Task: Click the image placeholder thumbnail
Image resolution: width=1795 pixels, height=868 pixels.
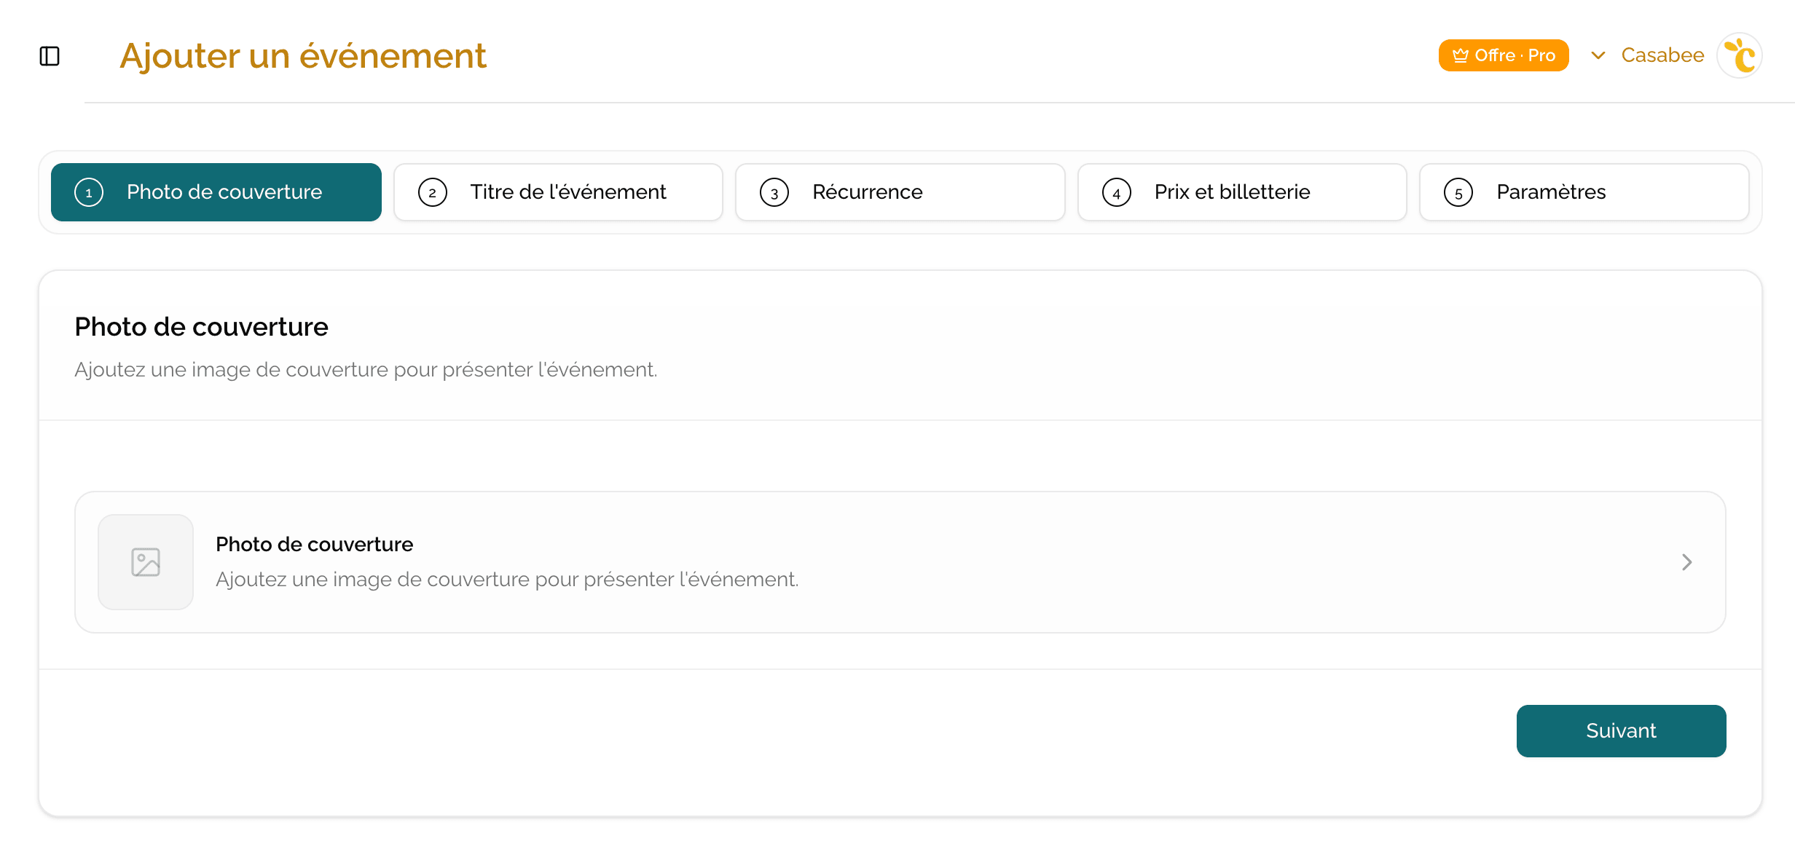Action: (146, 562)
